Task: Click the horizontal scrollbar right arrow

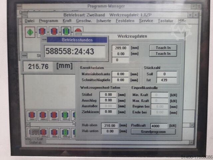Action: tap(192, 125)
